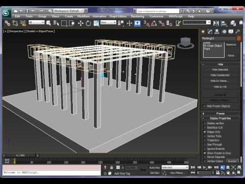
Task: Select the Rotate transform tool
Action: pos(88,23)
